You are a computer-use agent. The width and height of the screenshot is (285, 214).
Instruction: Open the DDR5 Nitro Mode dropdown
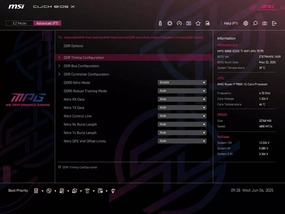(x=182, y=82)
